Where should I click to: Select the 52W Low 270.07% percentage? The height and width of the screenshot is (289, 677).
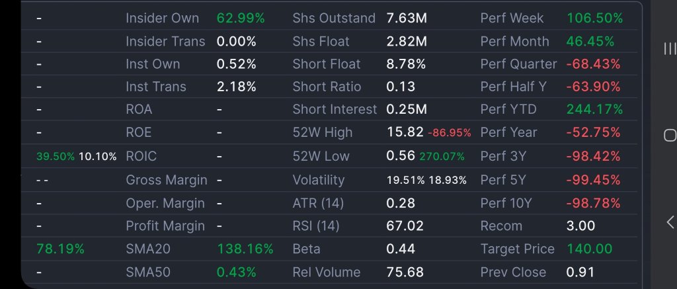pos(442,156)
